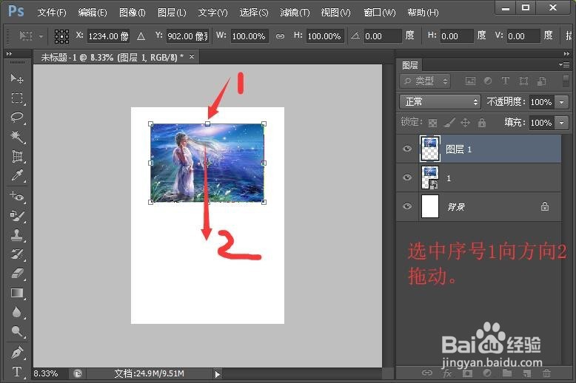Select the History Brush tool
This screenshot has height=383, width=576.
click(x=16, y=254)
